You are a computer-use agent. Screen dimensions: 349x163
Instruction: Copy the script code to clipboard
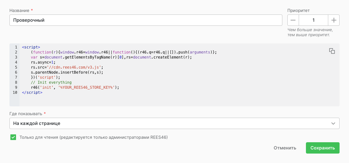(332, 51)
